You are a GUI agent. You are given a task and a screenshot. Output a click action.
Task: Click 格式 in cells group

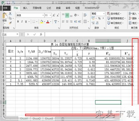coord(133,23)
